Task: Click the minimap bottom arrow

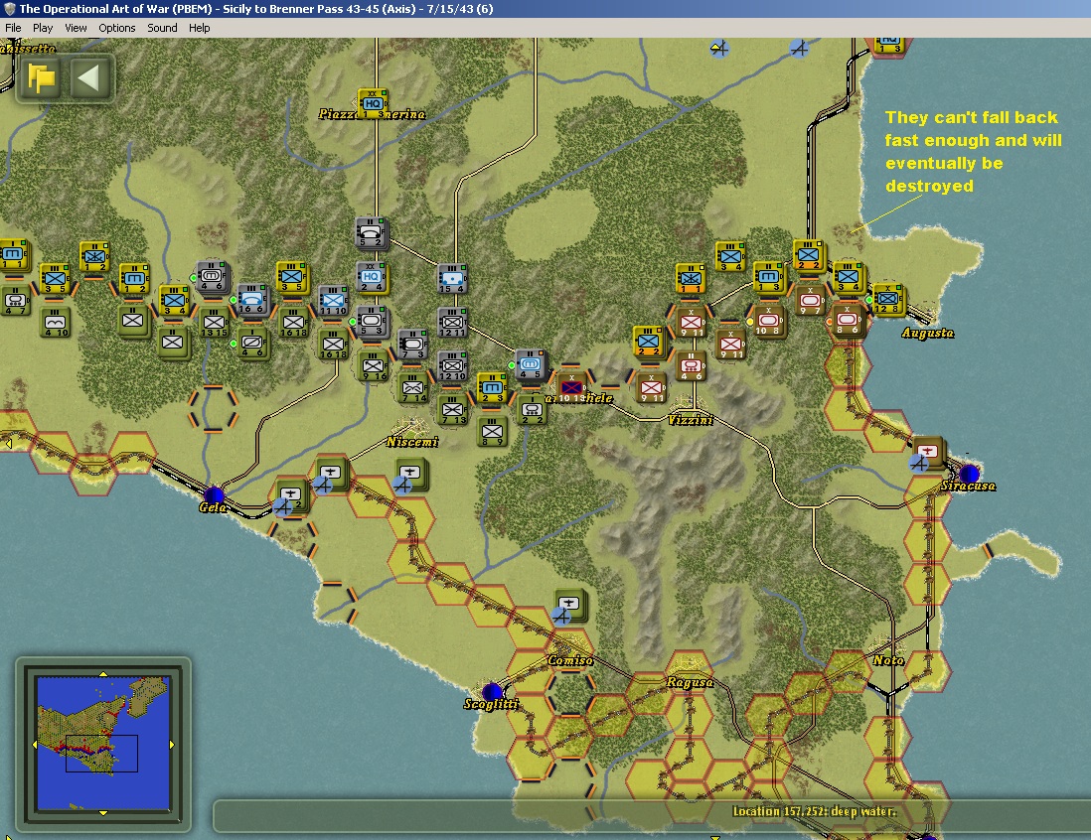Action: [103, 812]
